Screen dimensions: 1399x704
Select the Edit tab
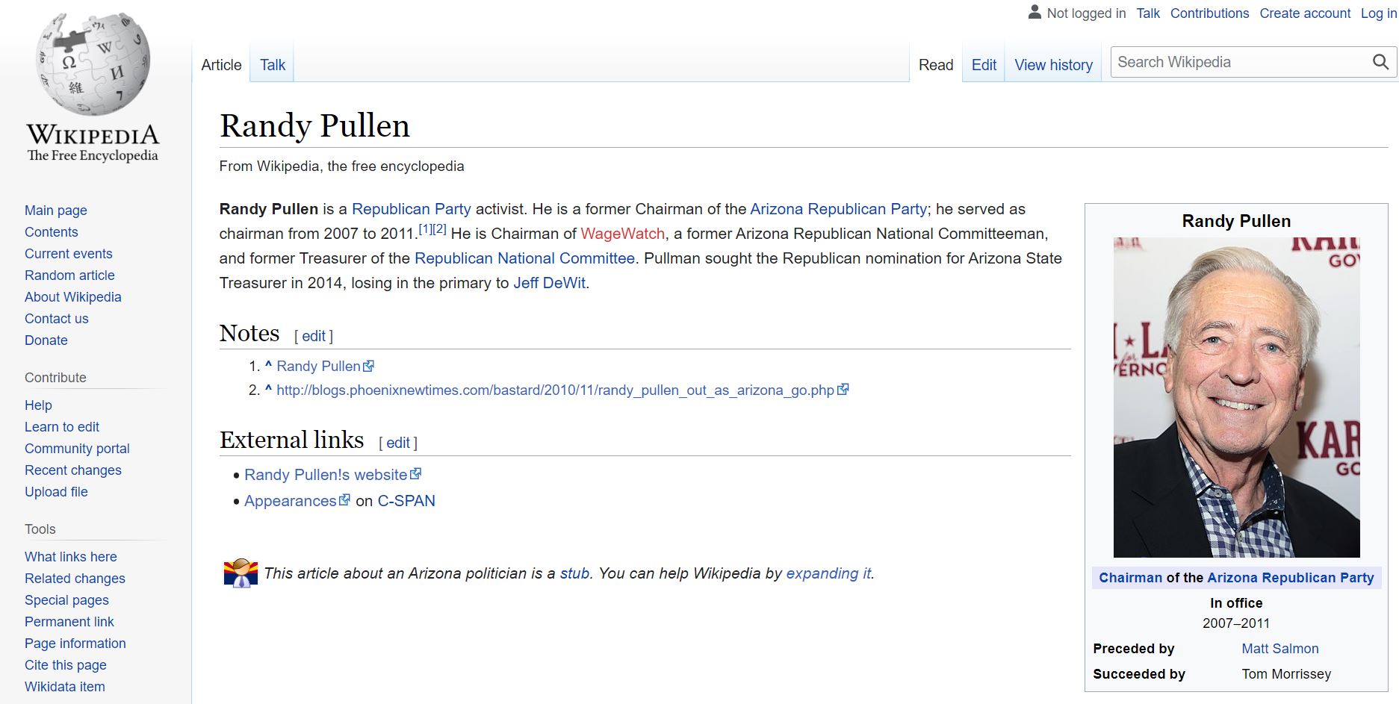[984, 65]
